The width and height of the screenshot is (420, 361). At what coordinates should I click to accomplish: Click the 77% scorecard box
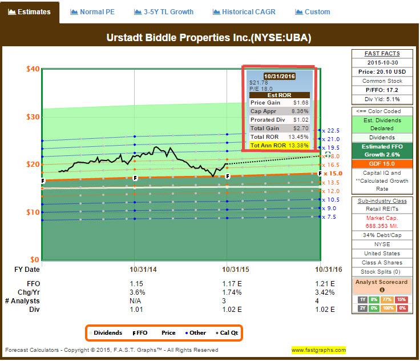point(387,299)
